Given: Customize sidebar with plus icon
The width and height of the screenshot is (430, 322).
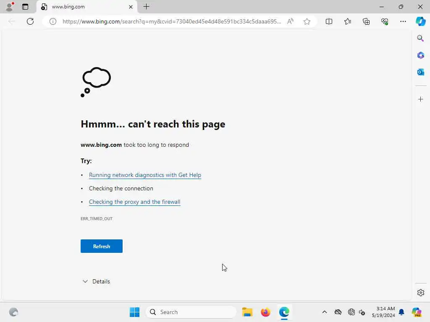Looking at the screenshot, I should (420, 99).
